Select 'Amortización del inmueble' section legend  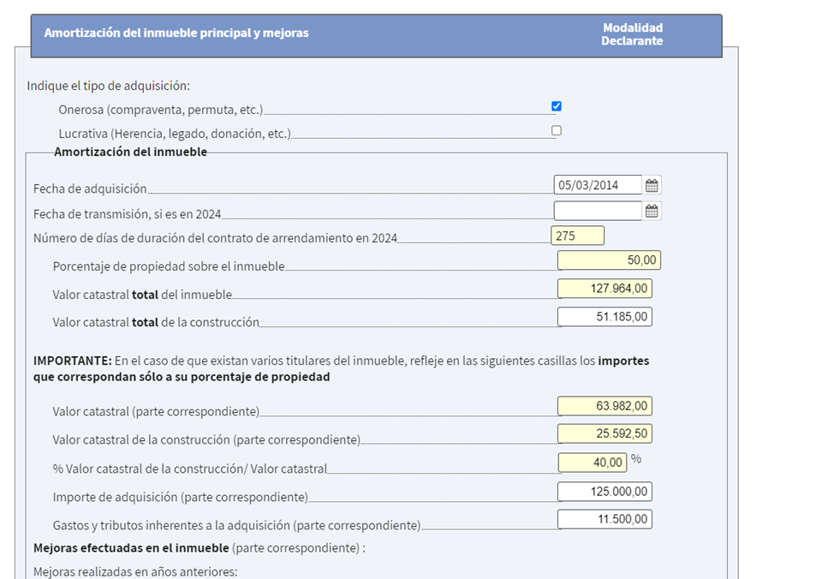(x=130, y=152)
